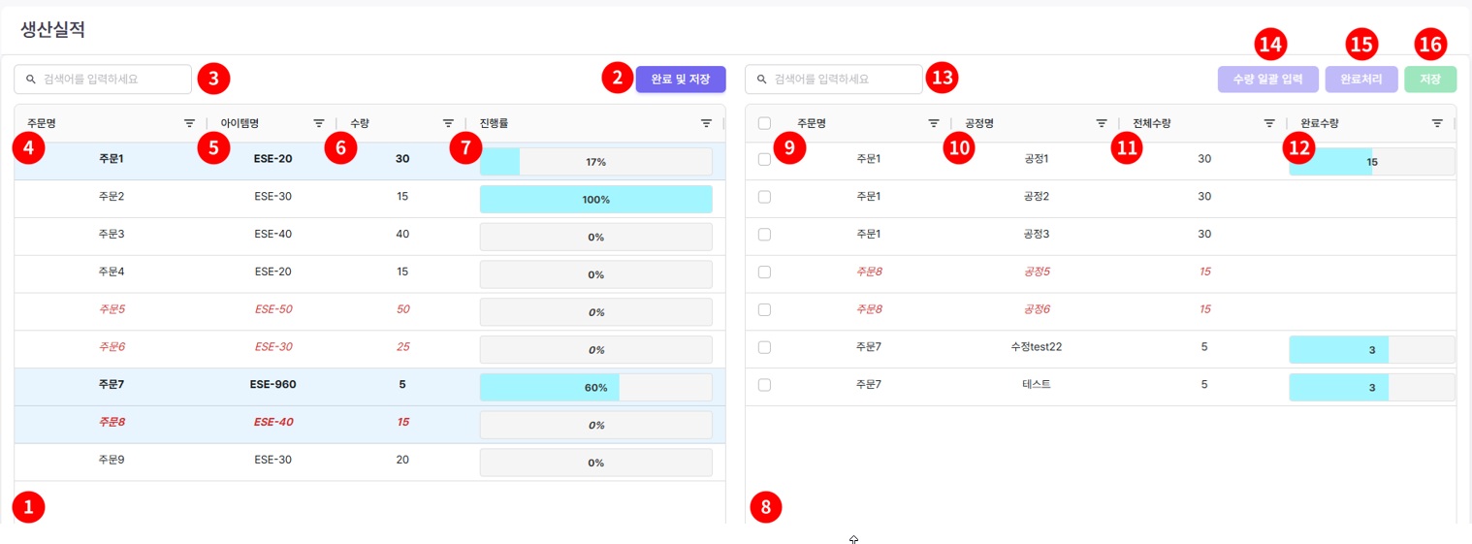Click the 완료처리 button

[1360, 79]
